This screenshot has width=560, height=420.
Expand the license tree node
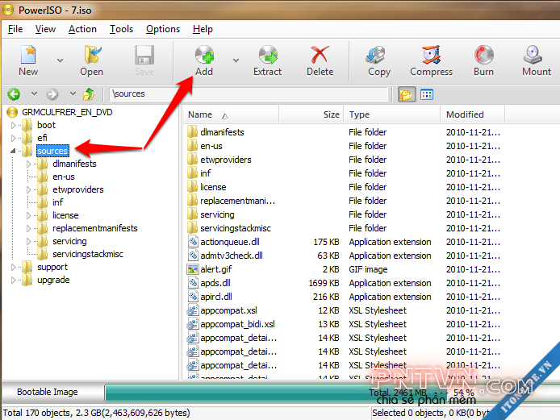(29, 215)
